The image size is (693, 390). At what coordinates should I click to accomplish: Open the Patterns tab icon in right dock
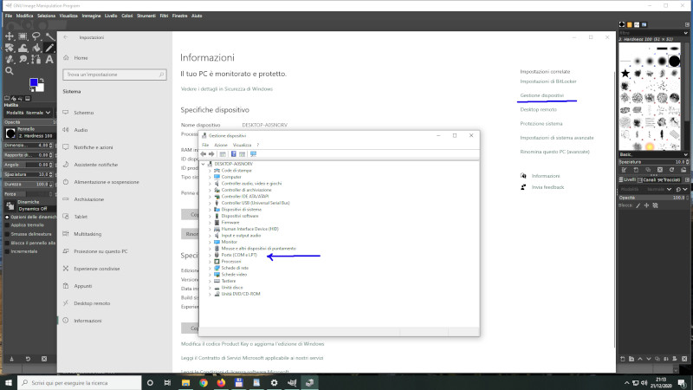[x=630, y=25]
